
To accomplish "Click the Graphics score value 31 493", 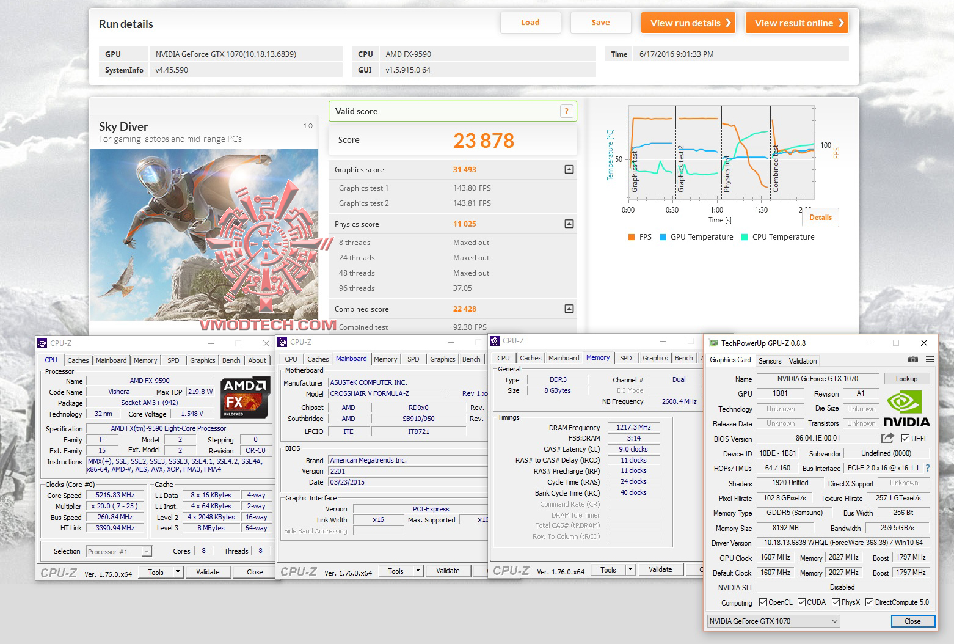I will click(465, 170).
